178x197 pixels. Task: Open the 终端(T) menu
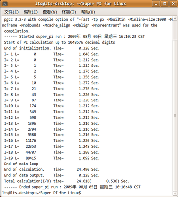click(69, 12)
